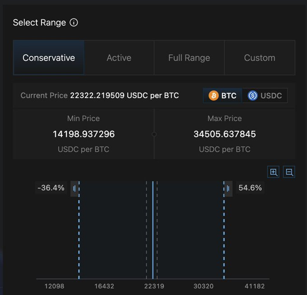The width and height of the screenshot is (307, 295).
Task: Edit the Max Price value 34505.637845
Action: (225, 134)
